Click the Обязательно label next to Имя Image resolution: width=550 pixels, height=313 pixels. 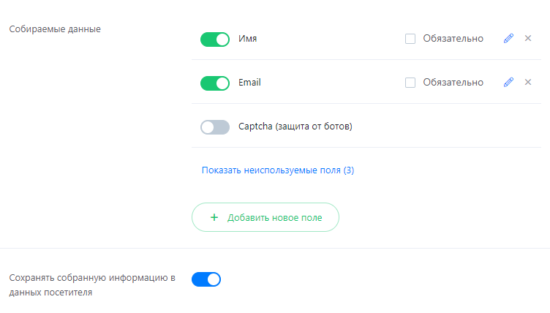pyautogui.click(x=453, y=39)
